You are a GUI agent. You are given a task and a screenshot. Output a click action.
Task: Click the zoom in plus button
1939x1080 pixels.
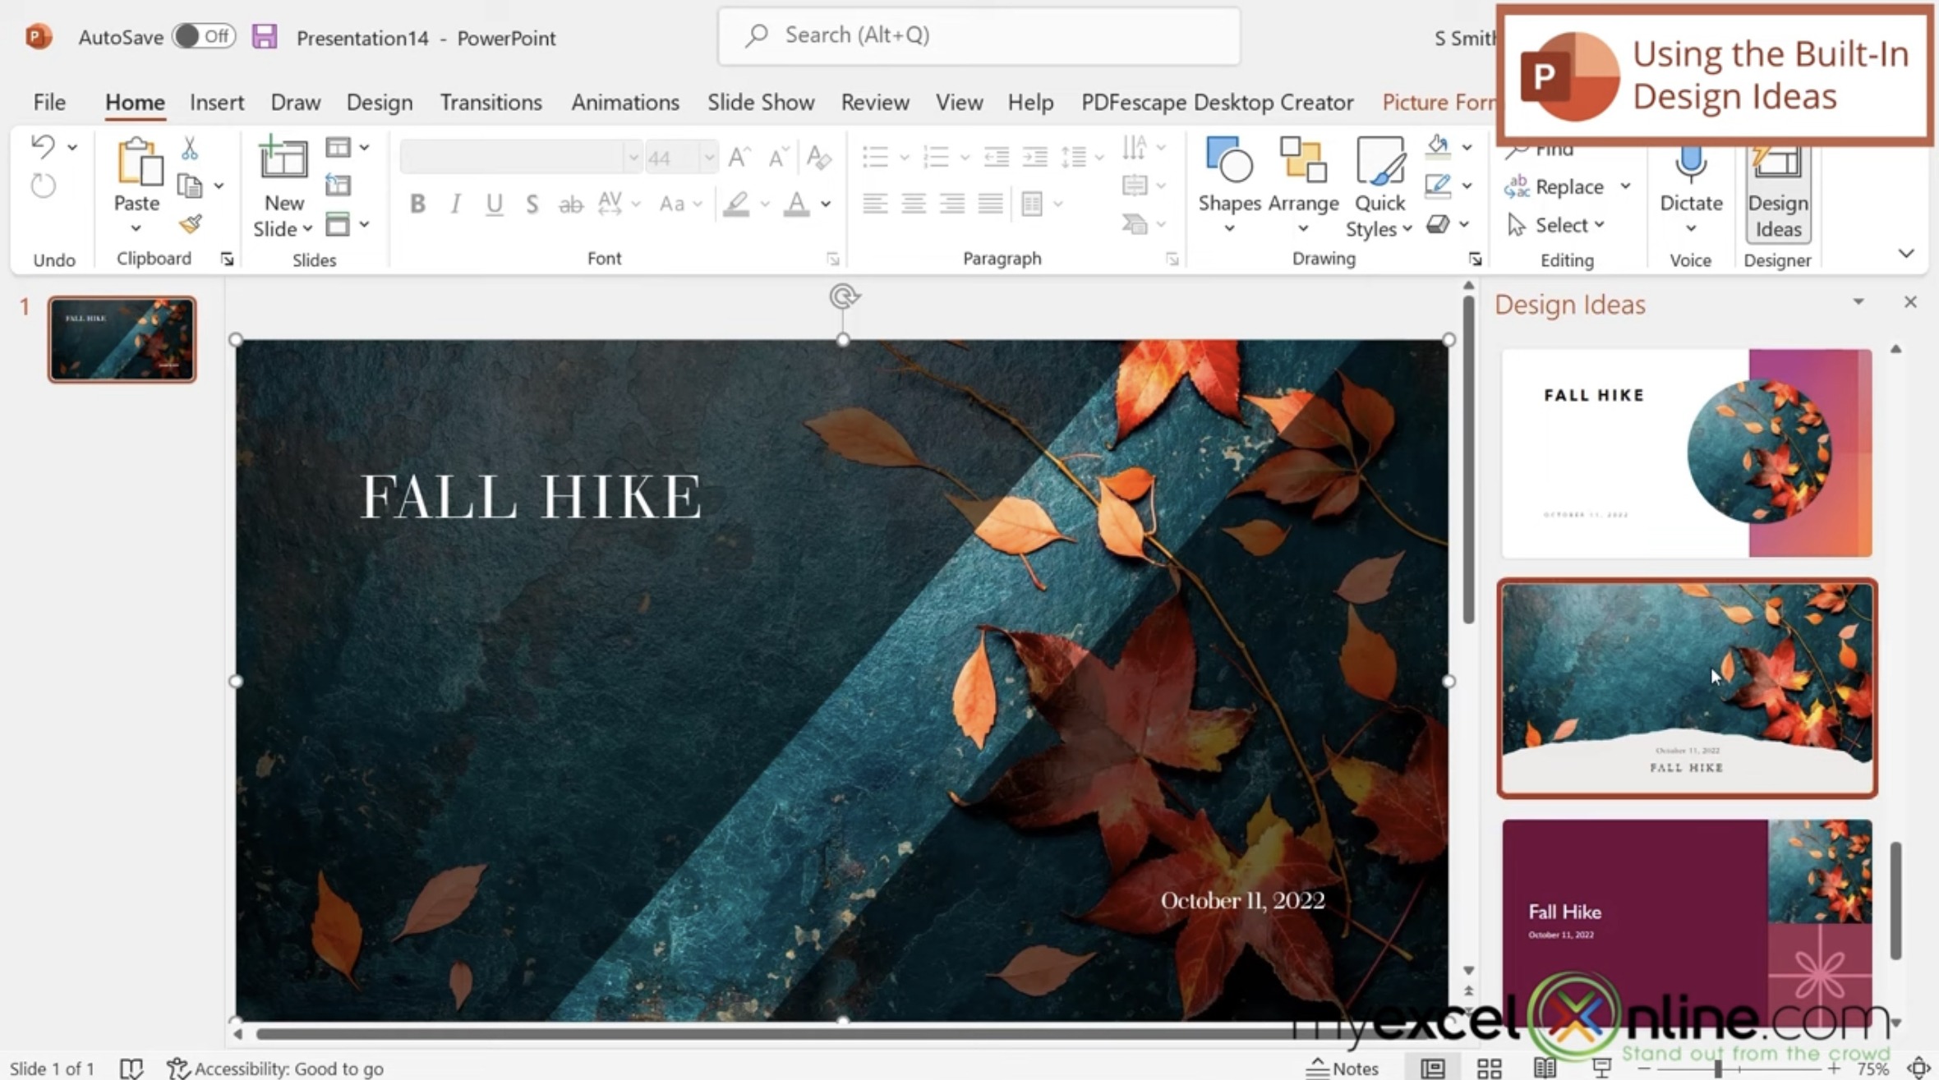coord(1834,1069)
